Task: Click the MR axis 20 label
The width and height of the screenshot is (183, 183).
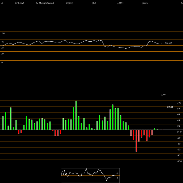Action: 178,126
